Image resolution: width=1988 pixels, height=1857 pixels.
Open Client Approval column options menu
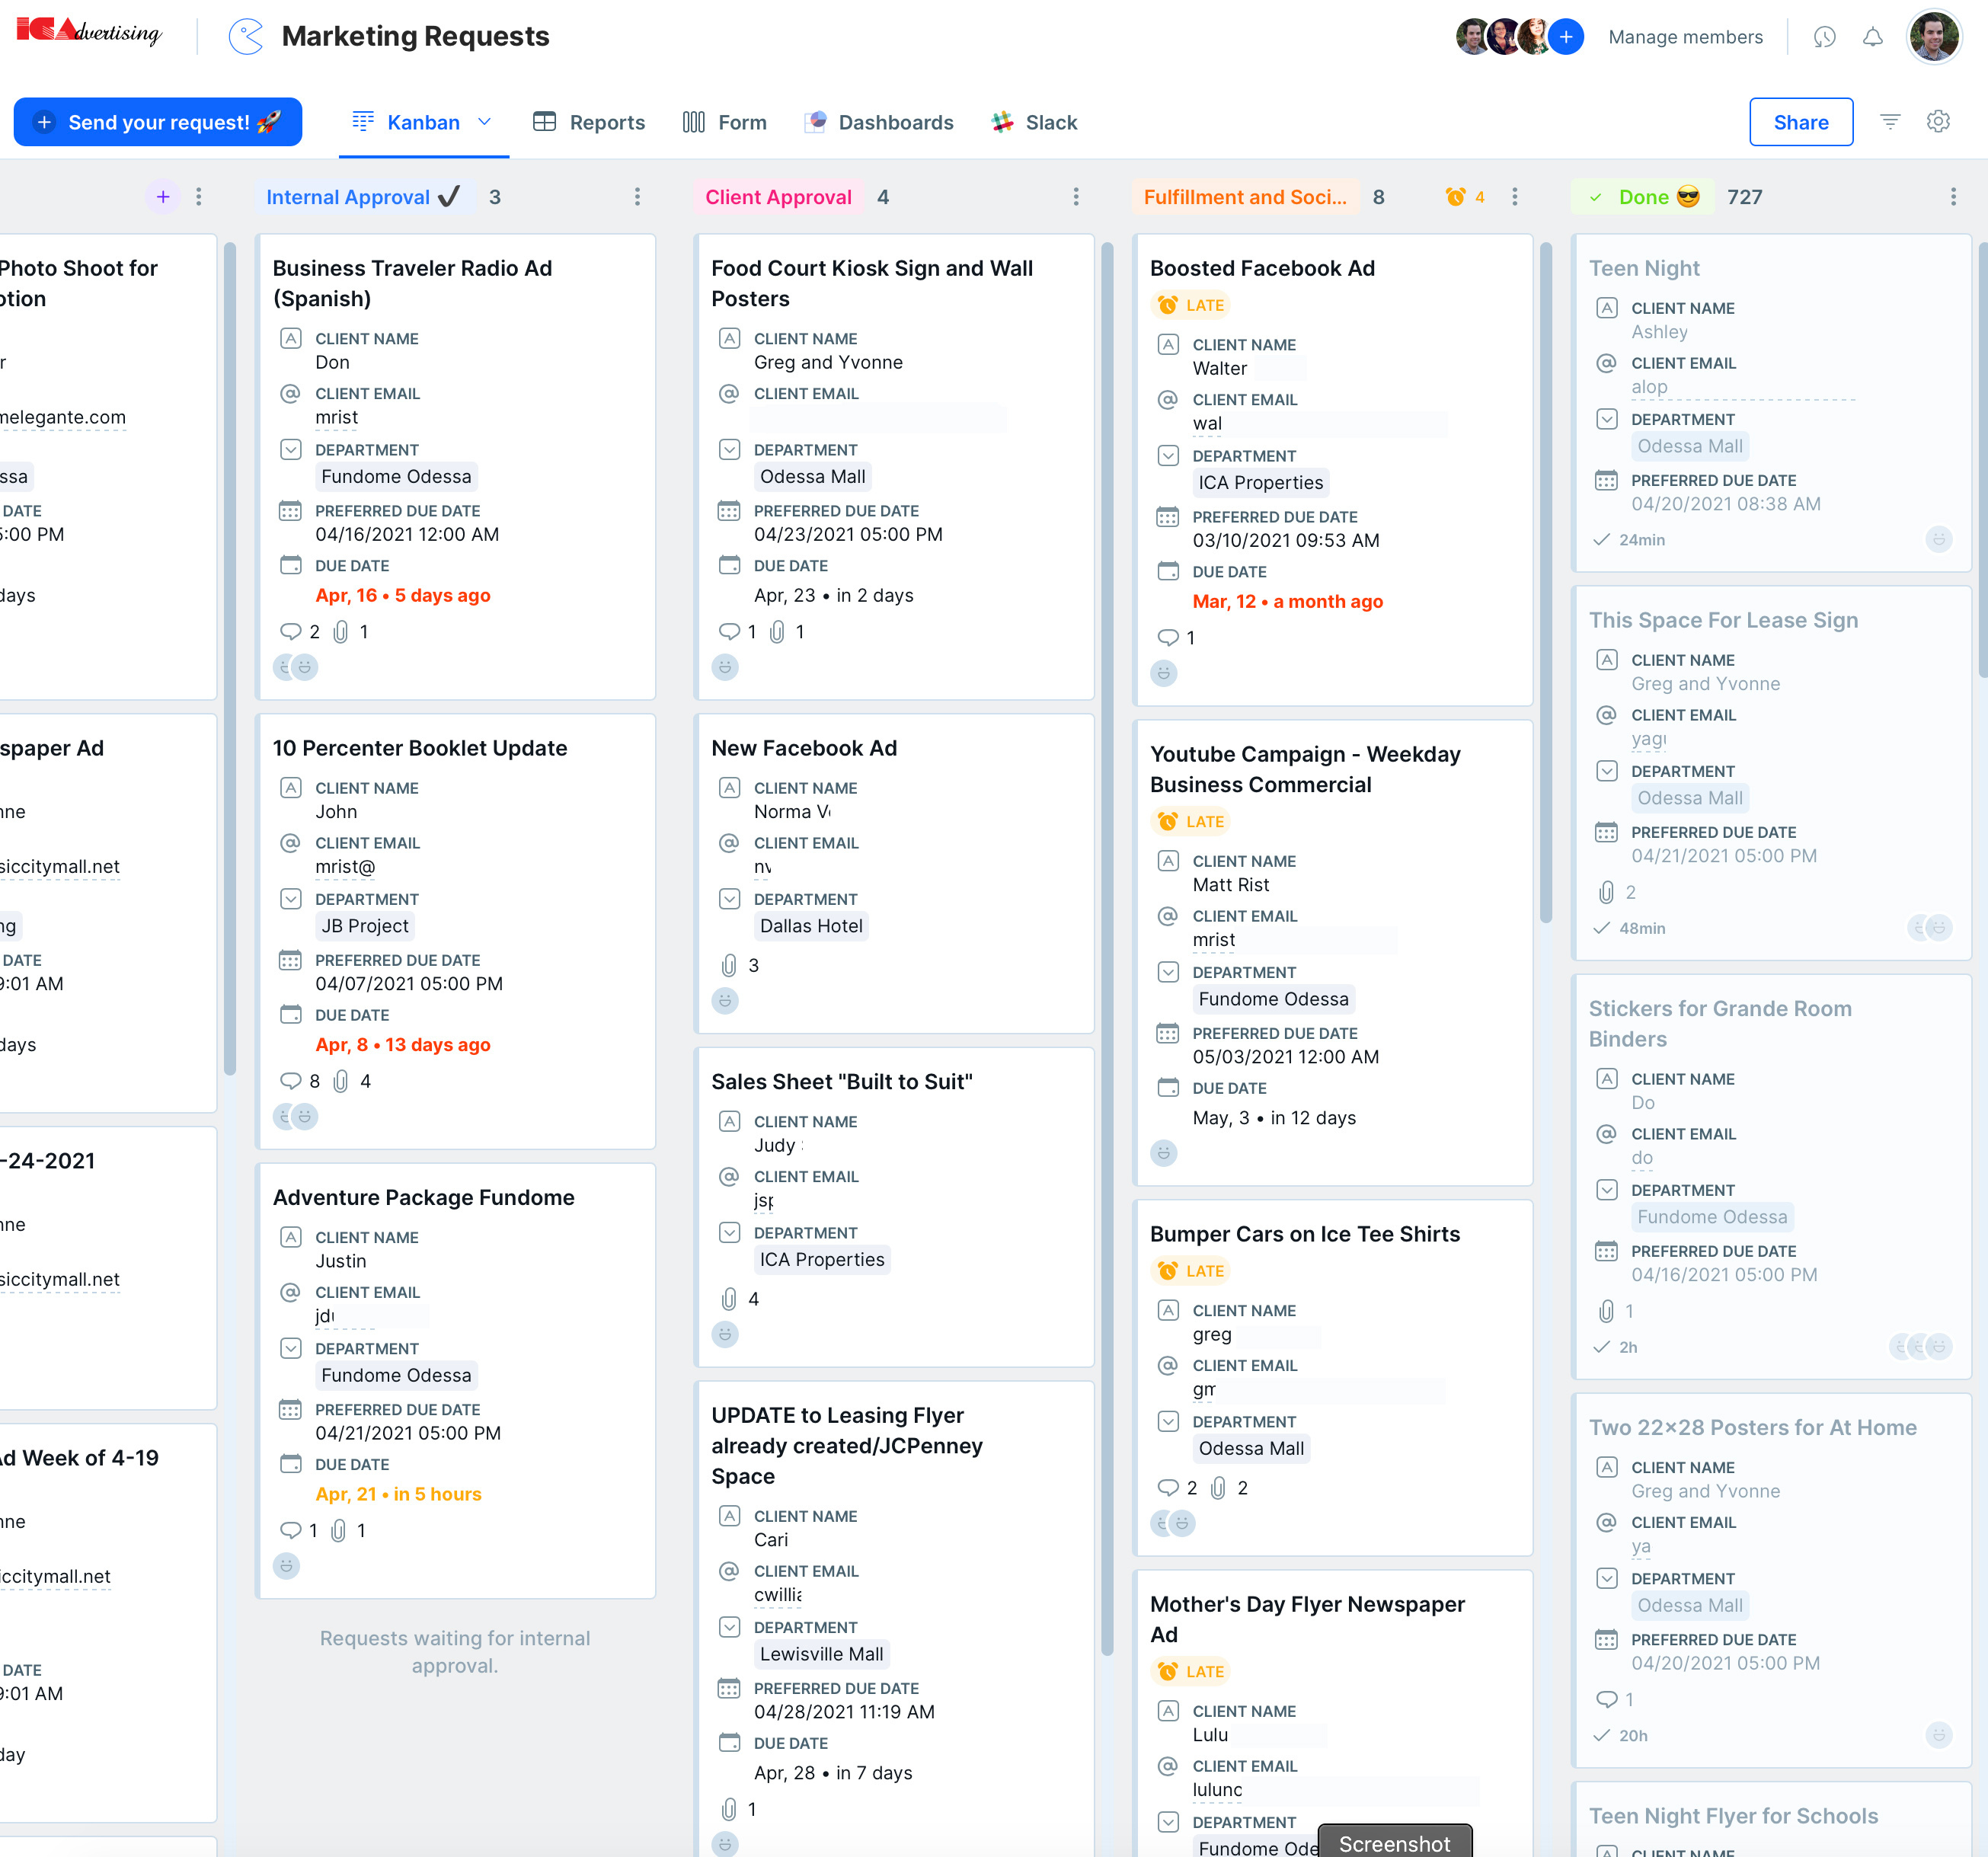(1076, 197)
